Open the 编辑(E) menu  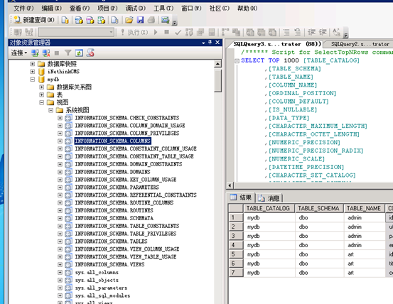pyautogui.click(x=51, y=9)
